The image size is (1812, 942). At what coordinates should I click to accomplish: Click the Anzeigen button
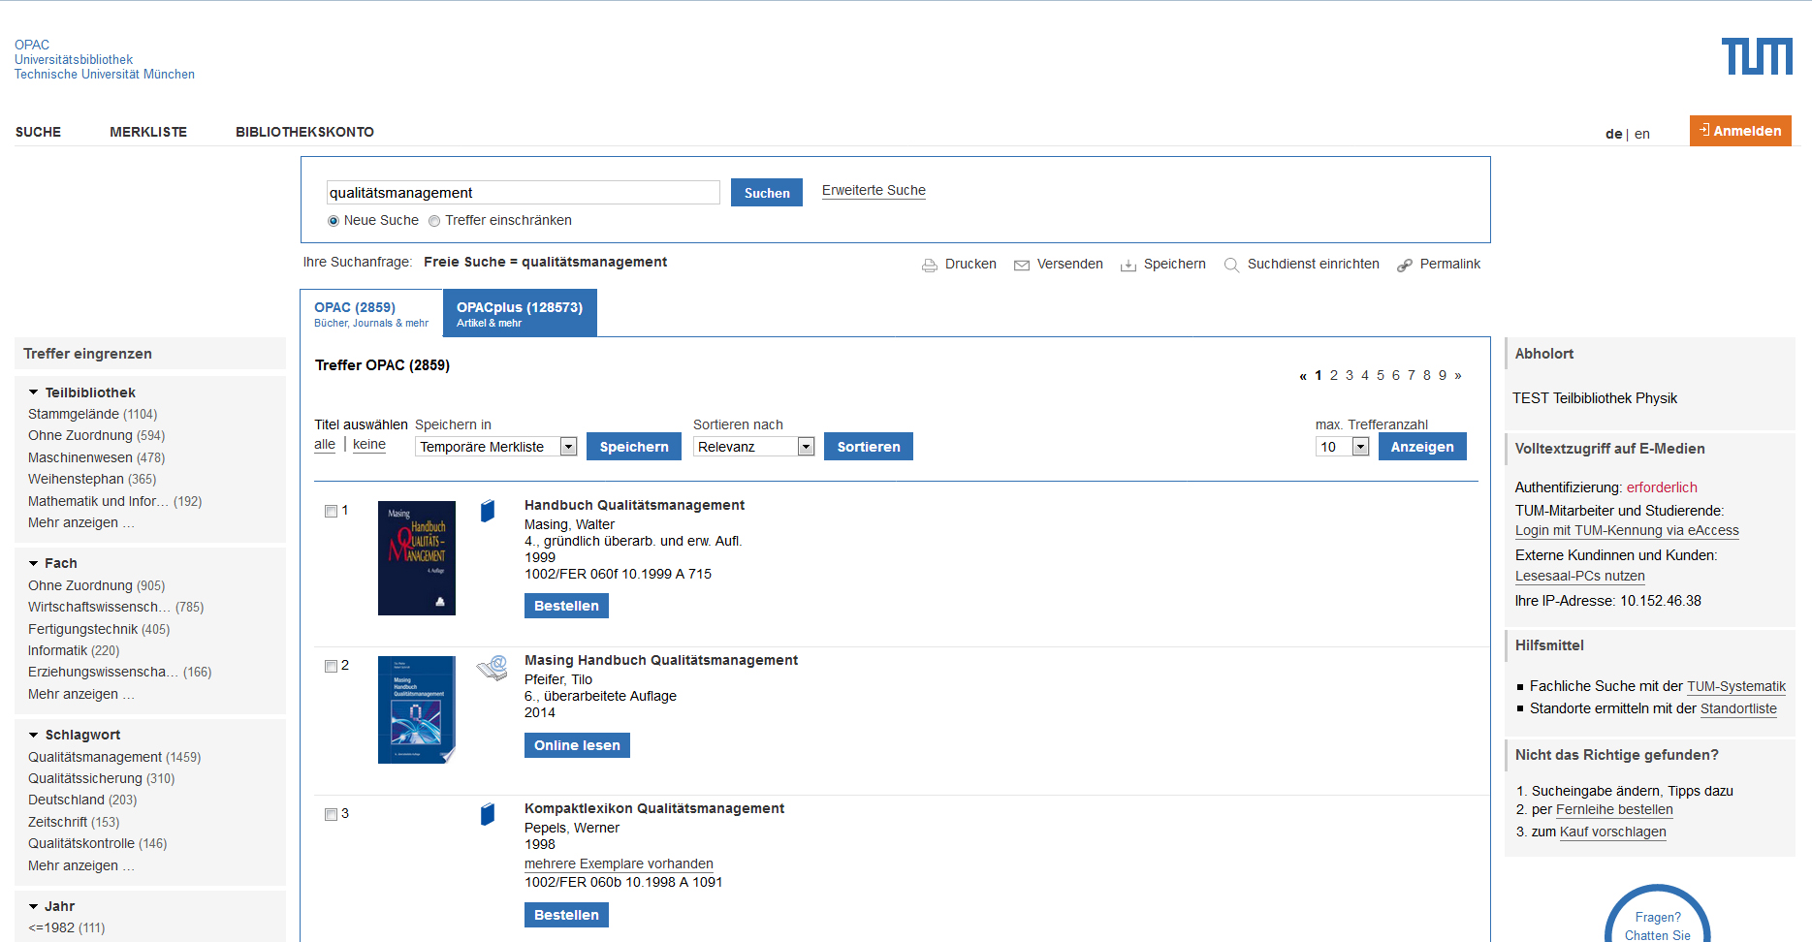pos(1422,447)
